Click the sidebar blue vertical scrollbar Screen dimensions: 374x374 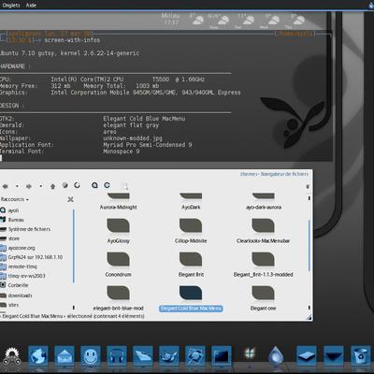[x=74, y=246]
